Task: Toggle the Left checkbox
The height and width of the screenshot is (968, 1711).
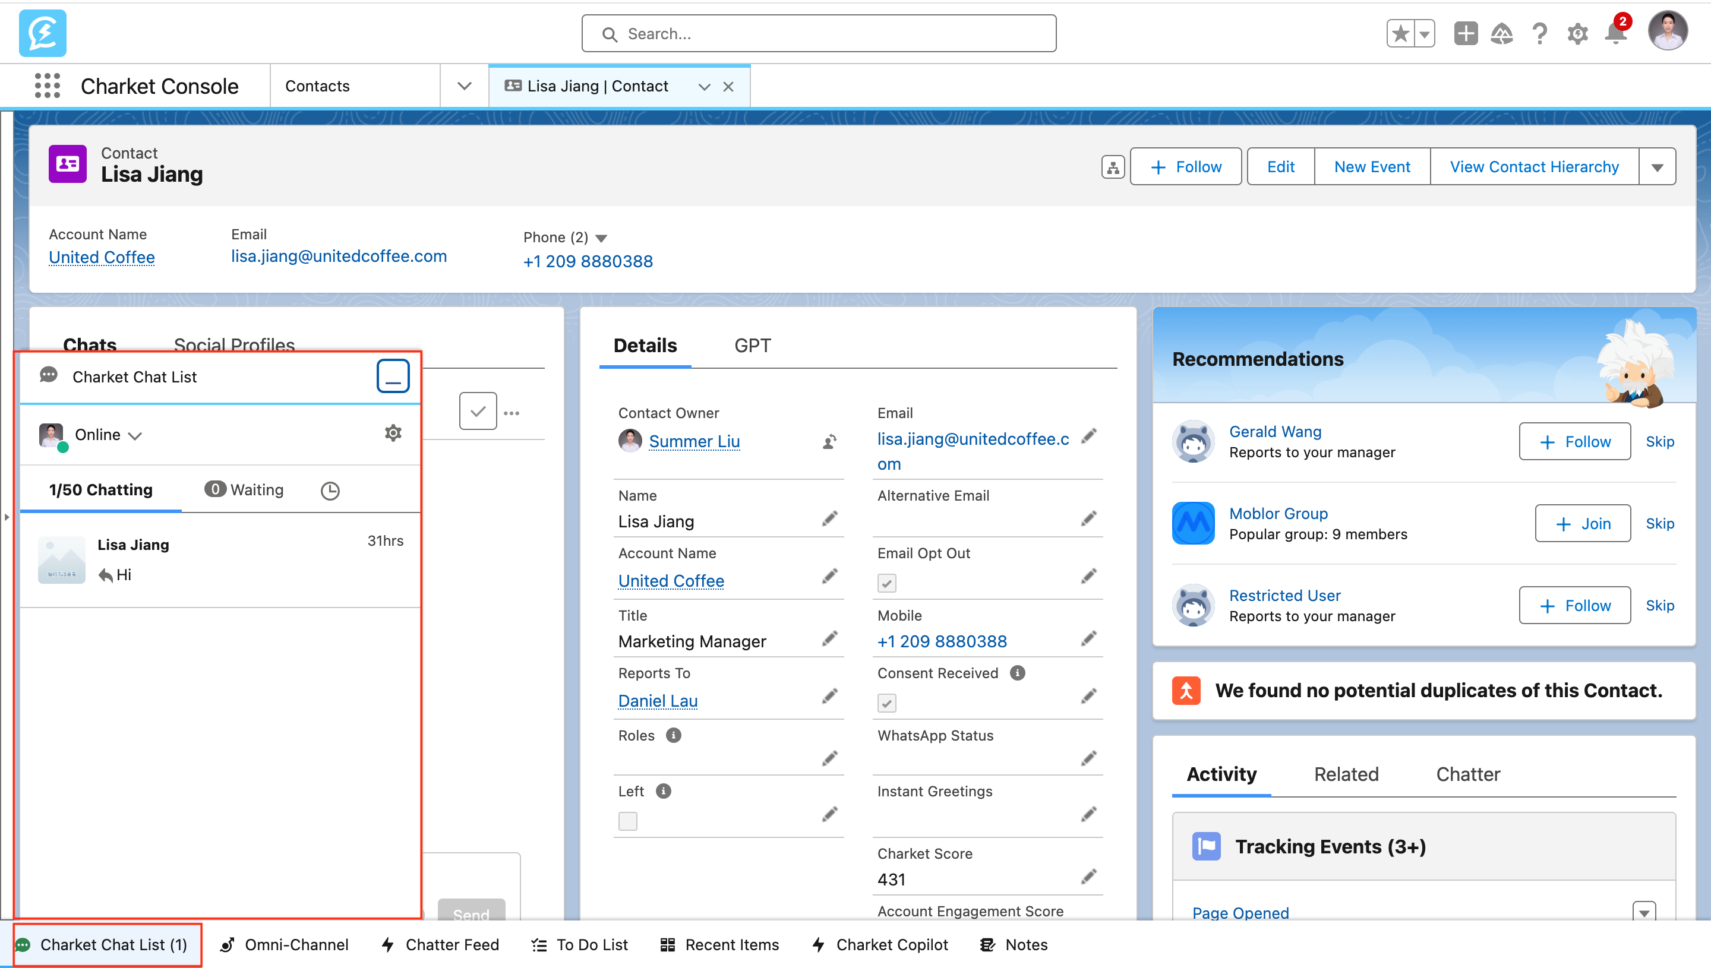Action: coord(627,822)
